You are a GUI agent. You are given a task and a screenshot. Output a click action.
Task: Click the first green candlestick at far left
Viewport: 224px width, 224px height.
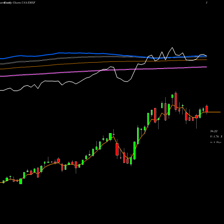(x=4, y=181)
